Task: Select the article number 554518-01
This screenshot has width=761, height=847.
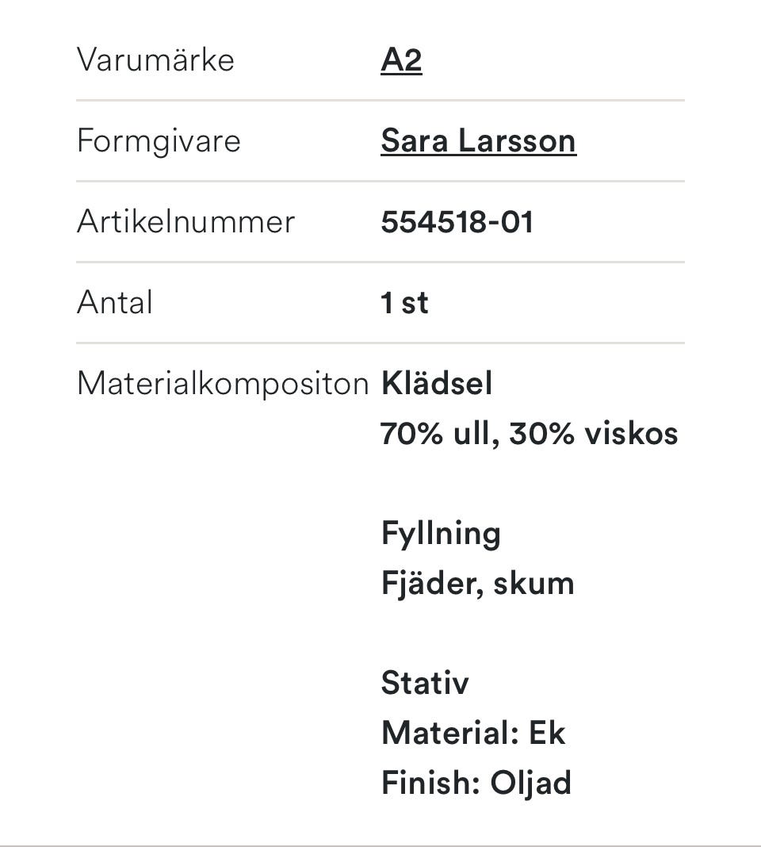Action: pyautogui.click(x=457, y=222)
